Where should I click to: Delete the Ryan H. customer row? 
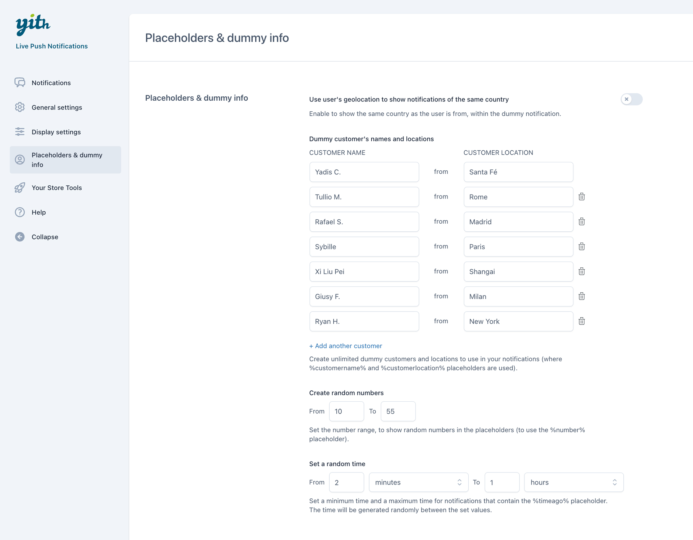click(582, 321)
